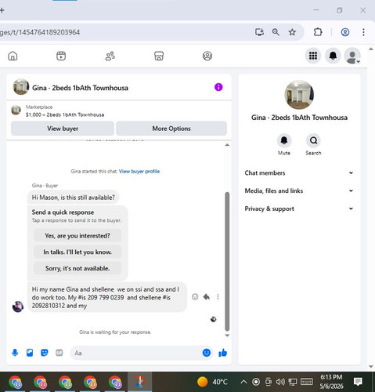The height and width of the screenshot is (392, 375).
Task: Record a voice clip microphone icon
Action: (x=15, y=353)
